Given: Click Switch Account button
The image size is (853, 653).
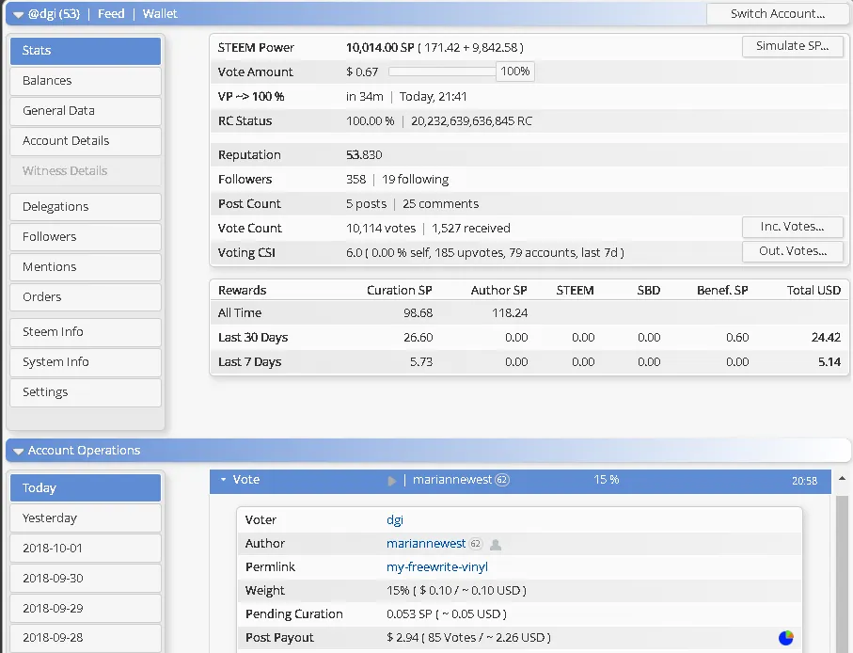Looking at the screenshot, I should pyautogui.click(x=778, y=13).
